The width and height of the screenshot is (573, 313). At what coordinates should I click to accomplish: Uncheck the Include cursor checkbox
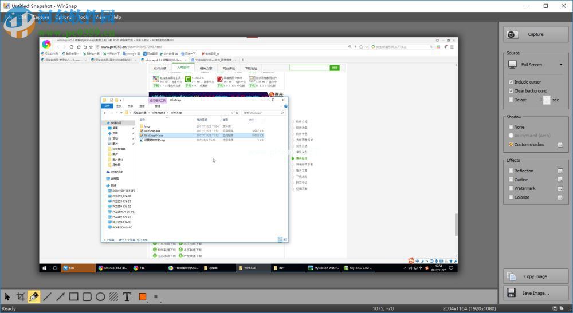click(x=511, y=82)
